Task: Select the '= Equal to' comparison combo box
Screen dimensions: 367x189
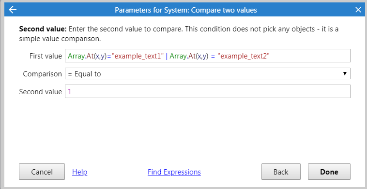Action: [x=208, y=73]
